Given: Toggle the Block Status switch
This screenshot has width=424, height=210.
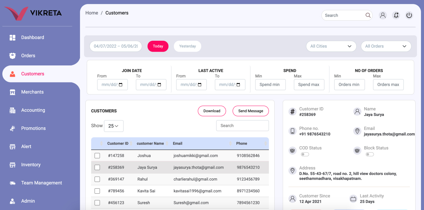Looking at the screenshot, I should (x=369, y=154).
